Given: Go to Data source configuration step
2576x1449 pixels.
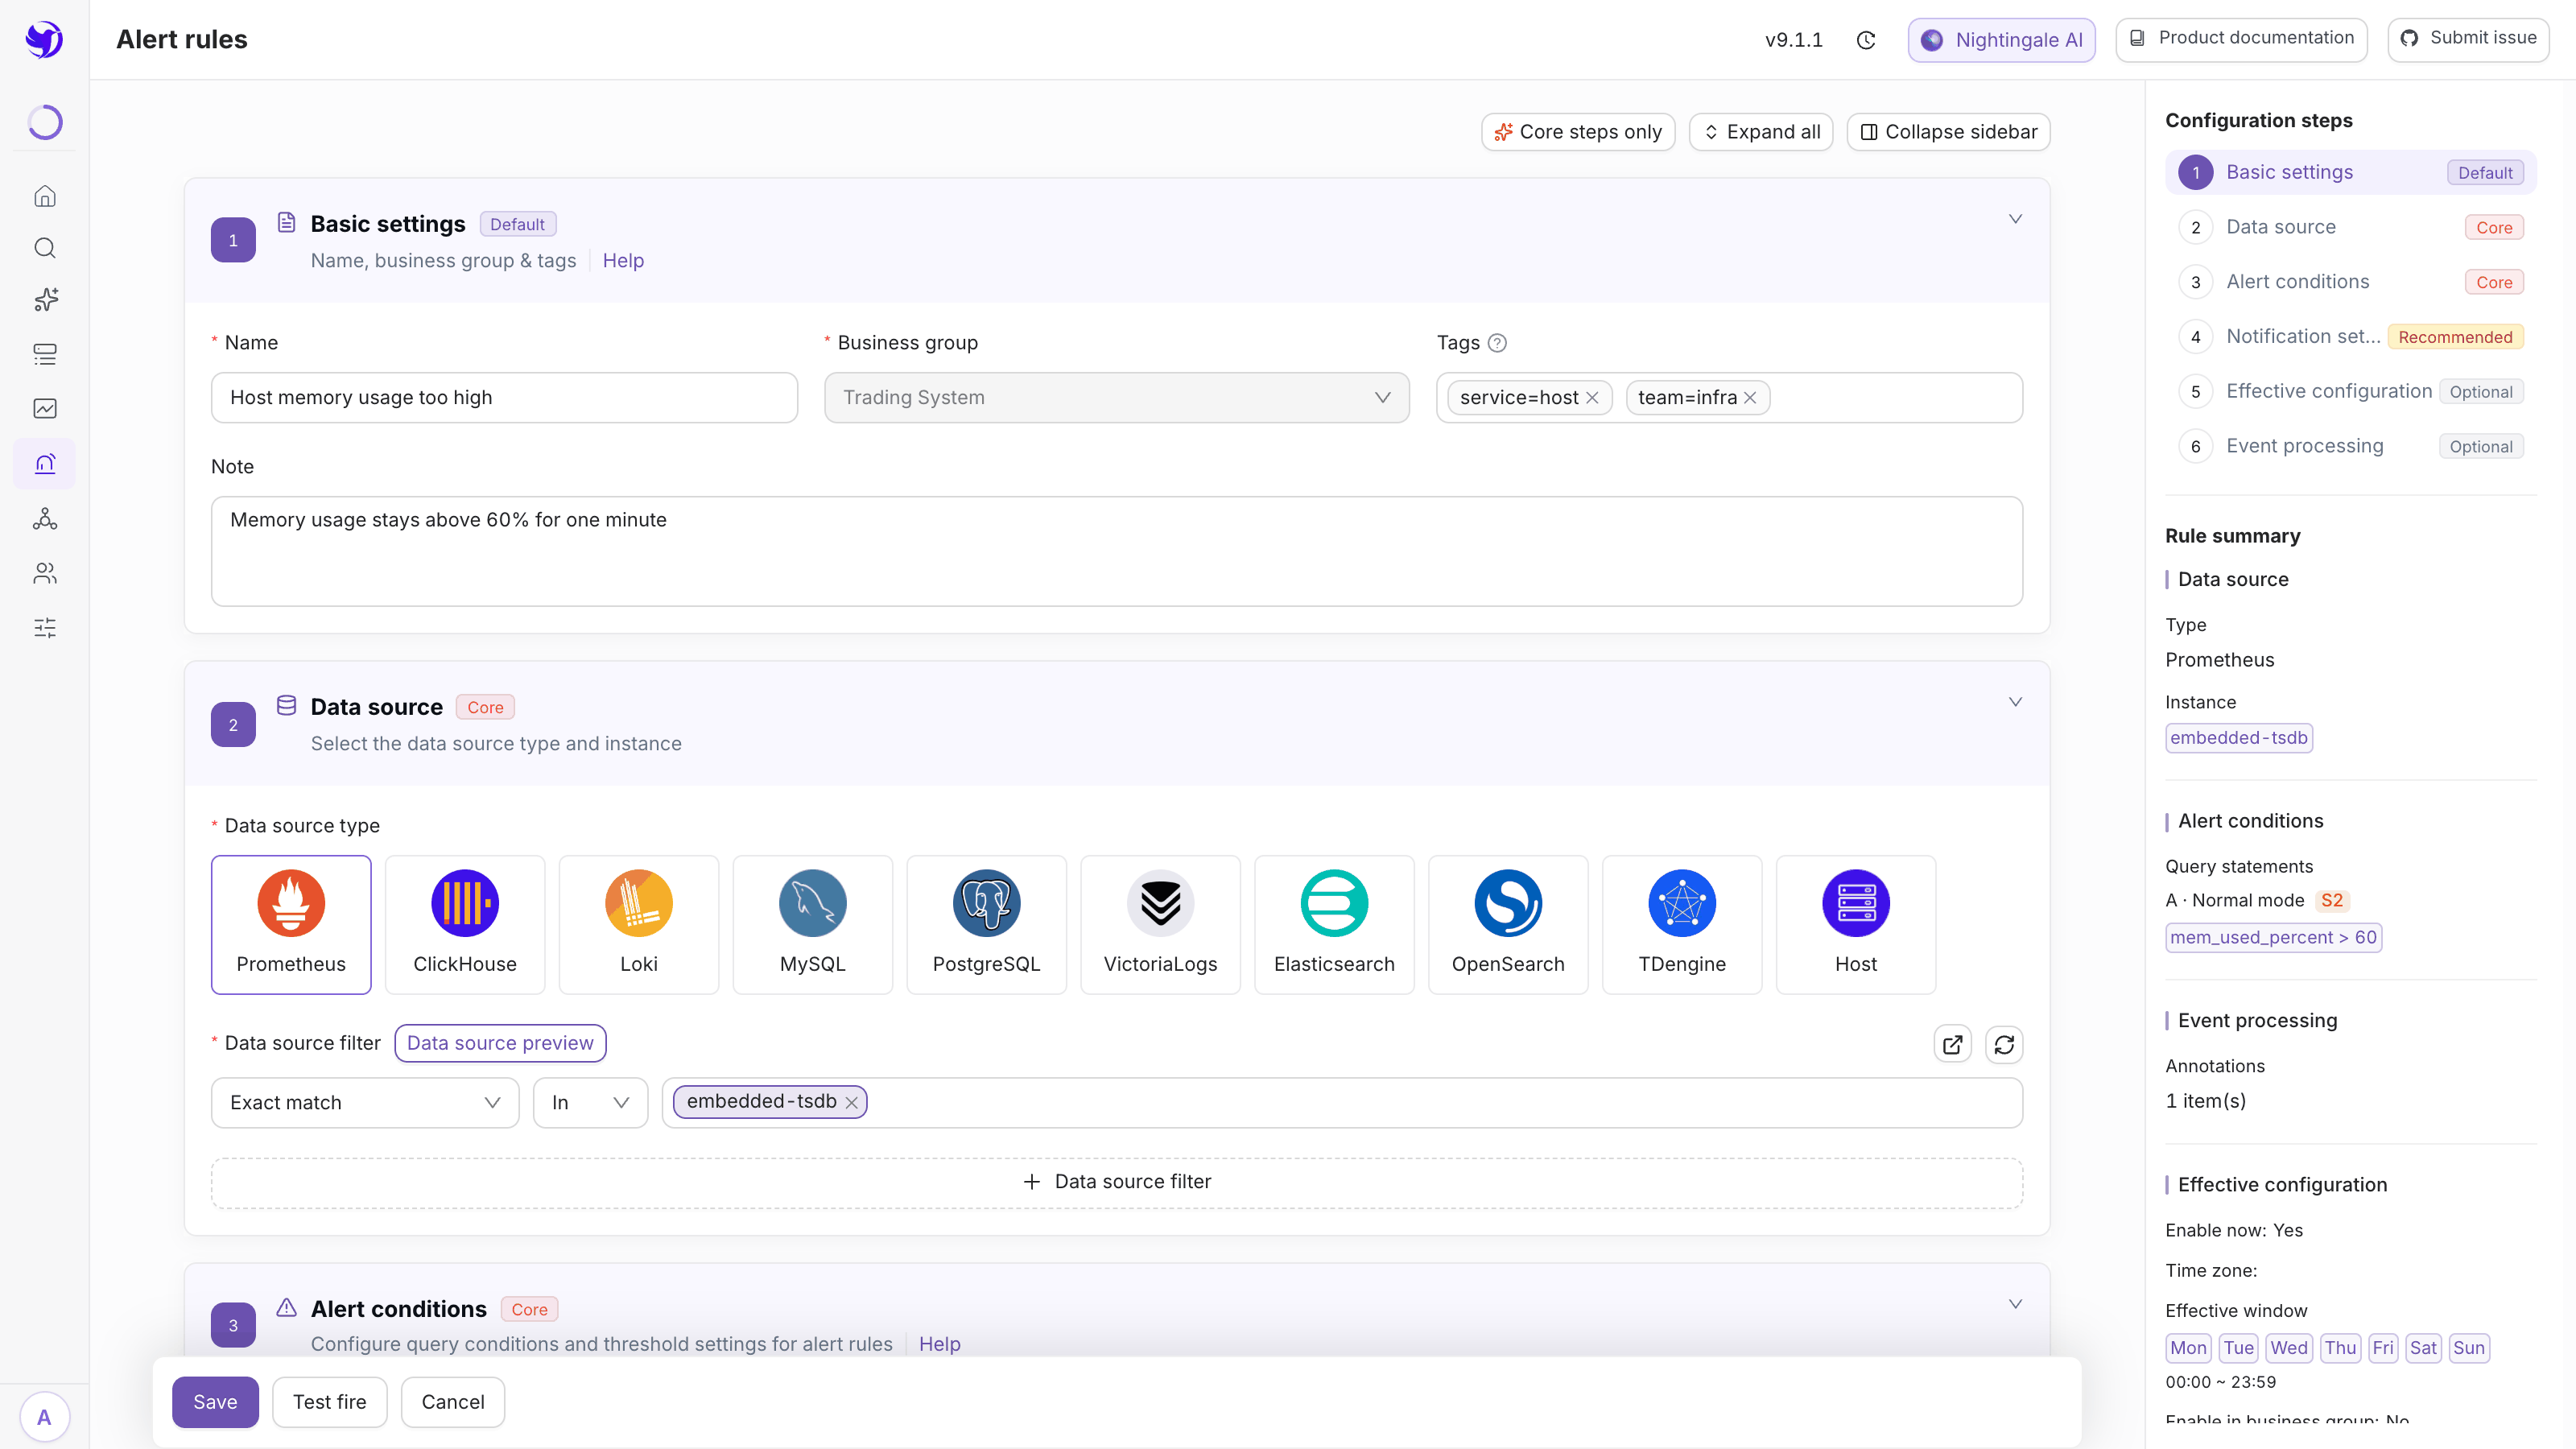Looking at the screenshot, I should (2351, 227).
